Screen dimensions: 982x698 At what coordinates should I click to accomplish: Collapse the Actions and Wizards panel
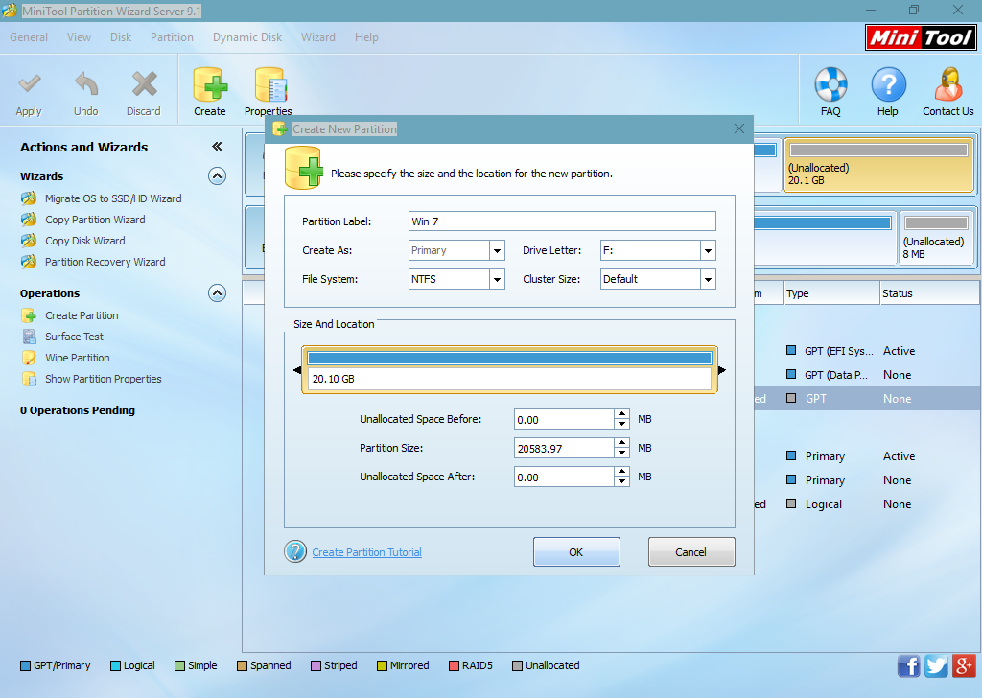point(217,147)
